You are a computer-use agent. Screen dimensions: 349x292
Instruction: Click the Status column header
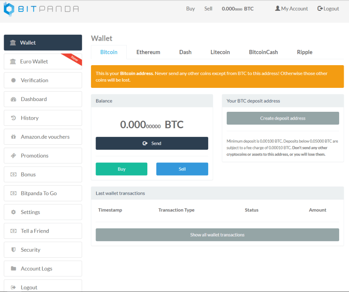coord(251,210)
